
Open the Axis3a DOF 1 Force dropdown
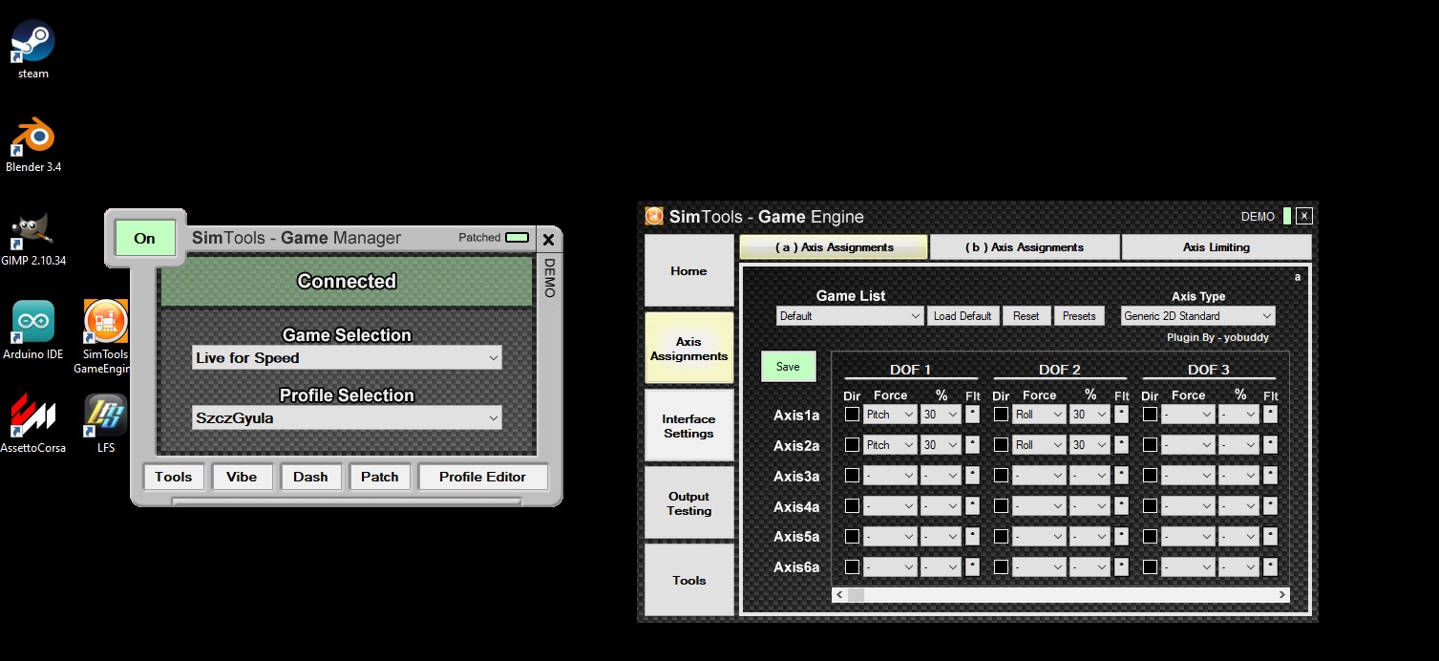[890, 476]
